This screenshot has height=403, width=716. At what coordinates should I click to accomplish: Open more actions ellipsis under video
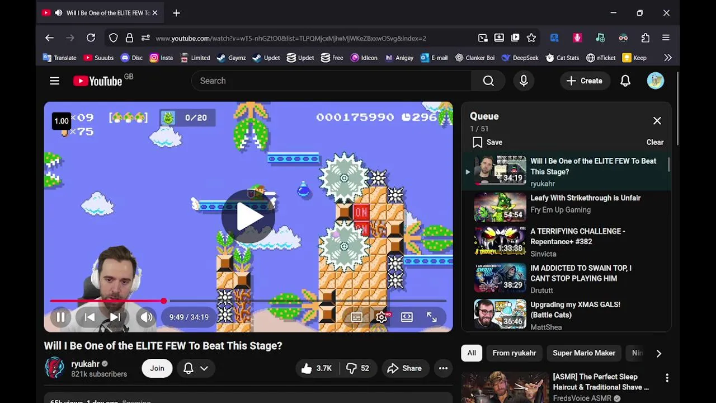pyautogui.click(x=443, y=368)
